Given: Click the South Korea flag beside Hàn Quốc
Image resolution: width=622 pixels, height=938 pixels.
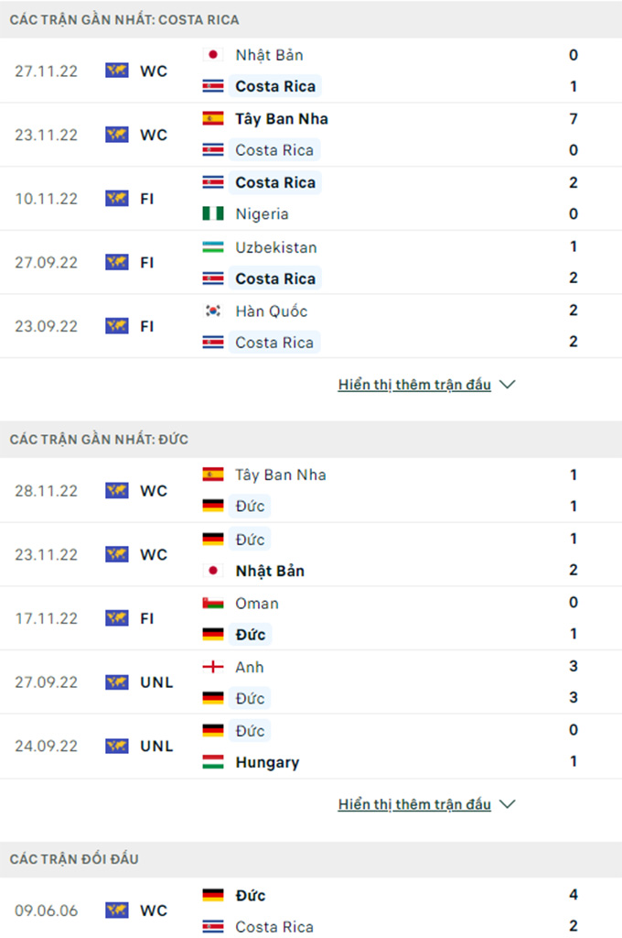Looking at the screenshot, I should (x=212, y=311).
